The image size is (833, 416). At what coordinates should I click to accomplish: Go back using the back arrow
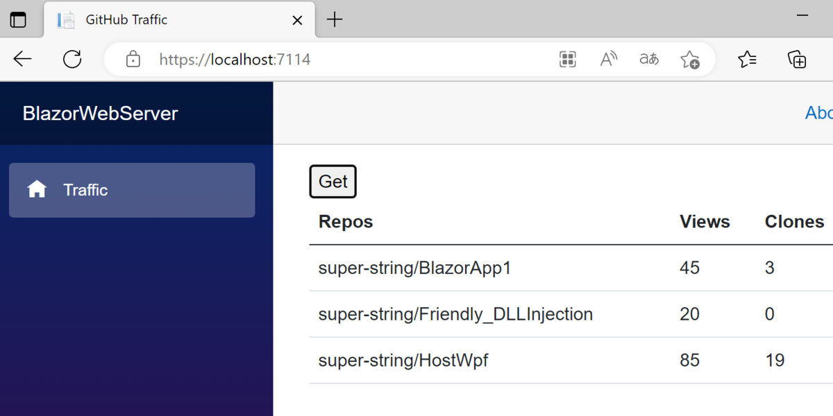tap(22, 59)
